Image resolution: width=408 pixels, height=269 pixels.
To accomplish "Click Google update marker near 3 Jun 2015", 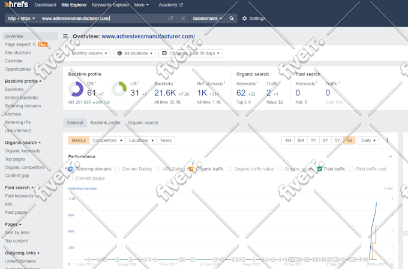I will 89,259.
